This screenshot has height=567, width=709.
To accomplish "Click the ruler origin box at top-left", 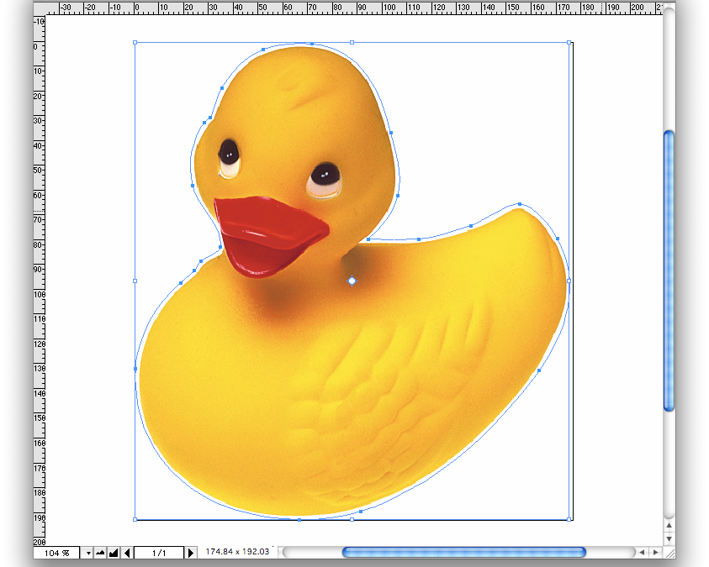I will click(x=39, y=8).
